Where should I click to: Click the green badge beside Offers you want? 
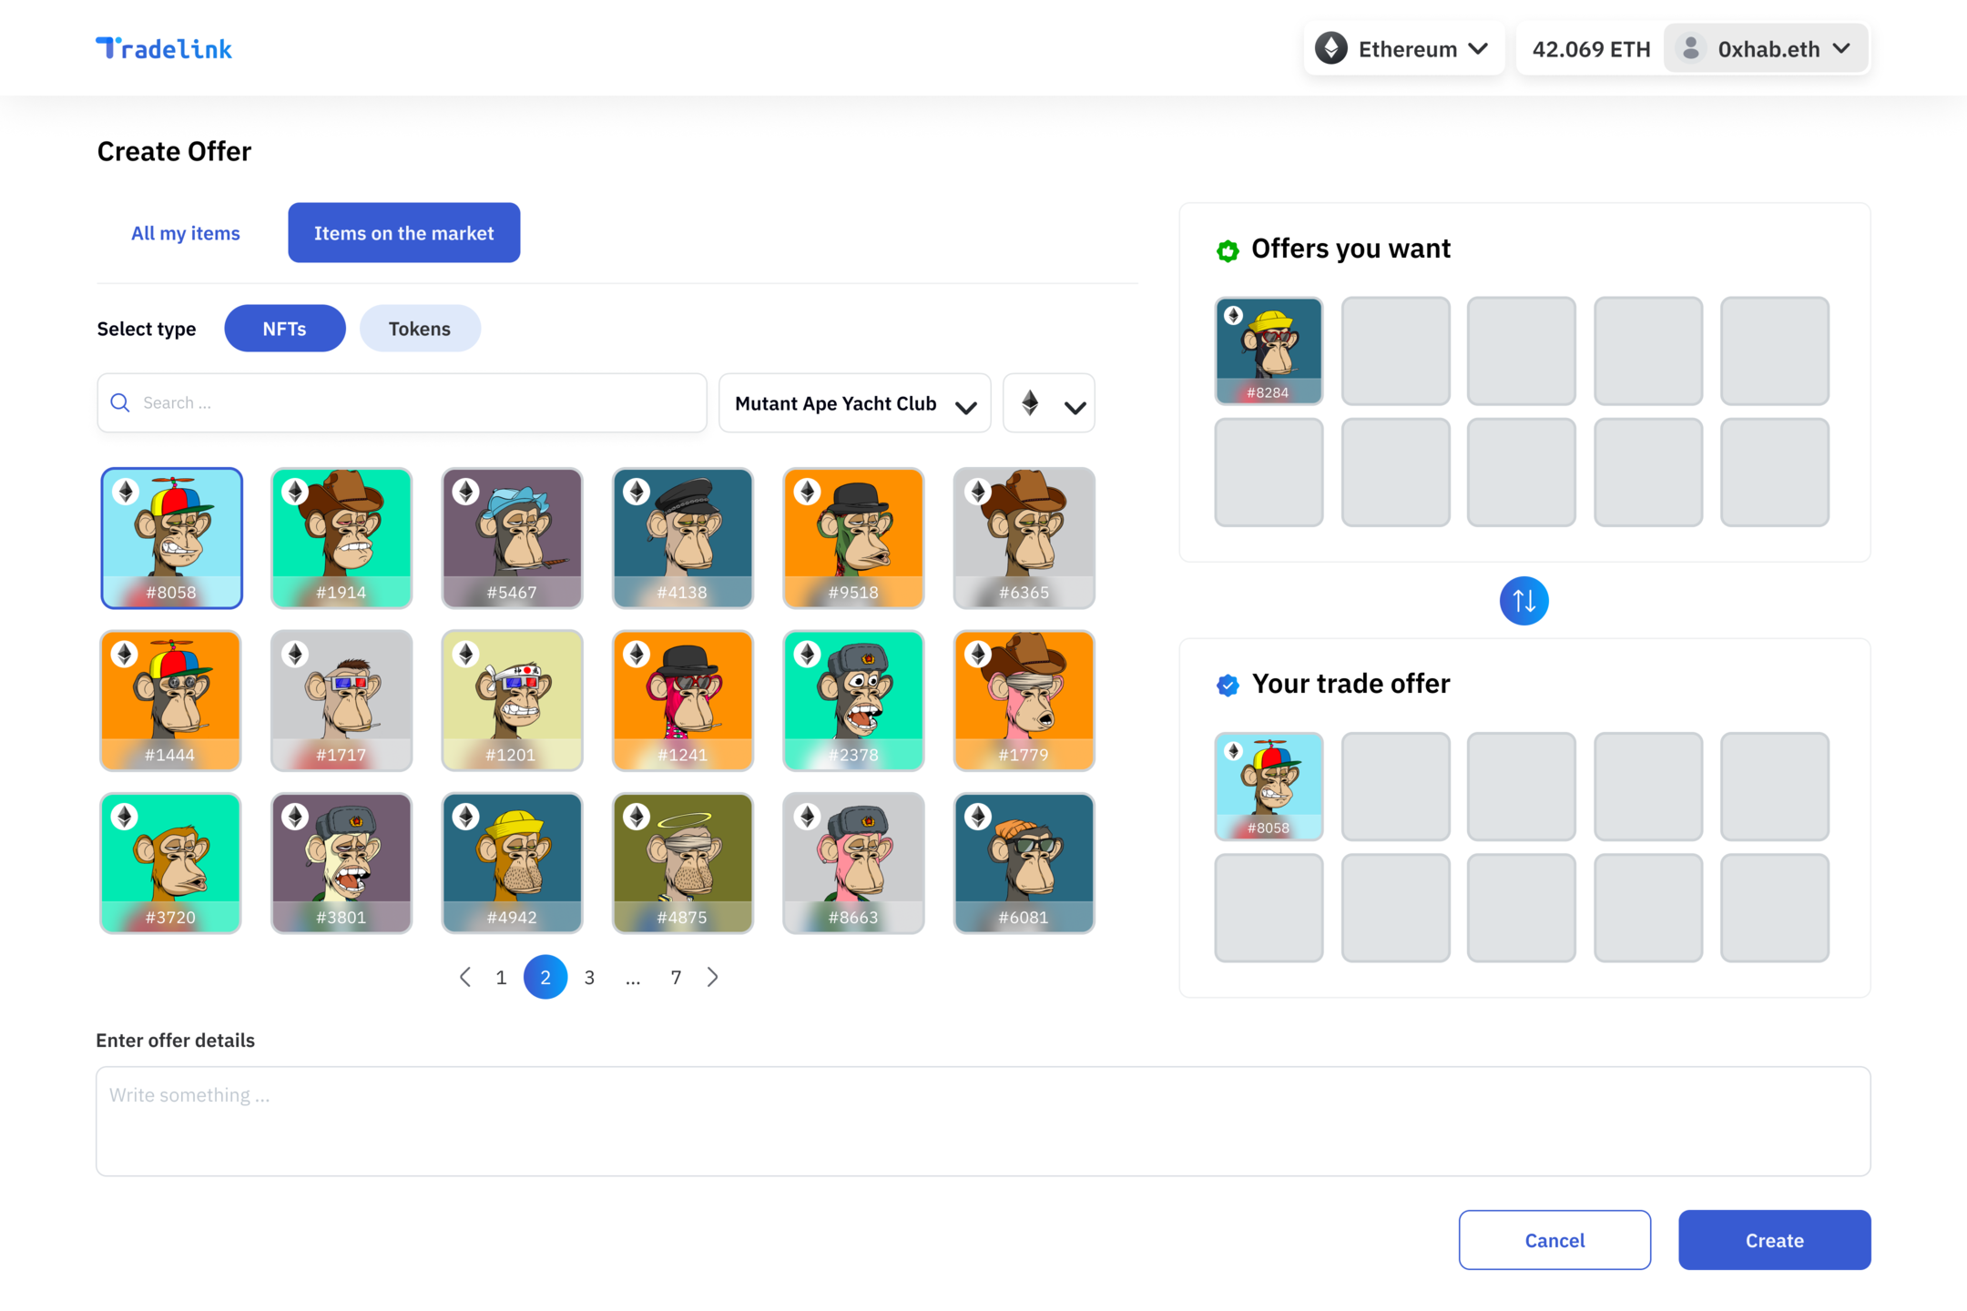pyautogui.click(x=1228, y=250)
